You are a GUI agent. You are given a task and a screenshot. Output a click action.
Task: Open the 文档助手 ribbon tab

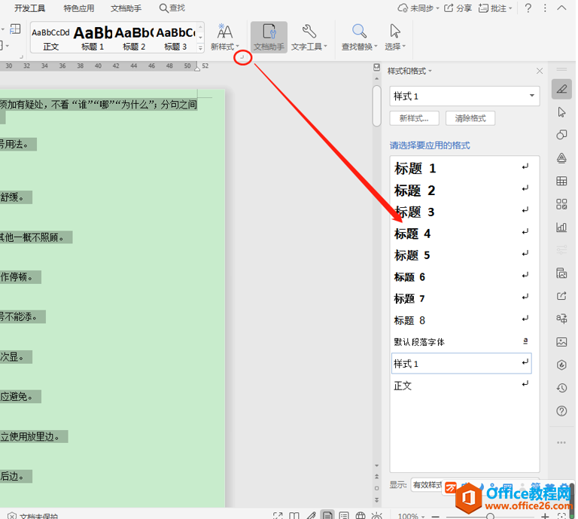click(126, 8)
